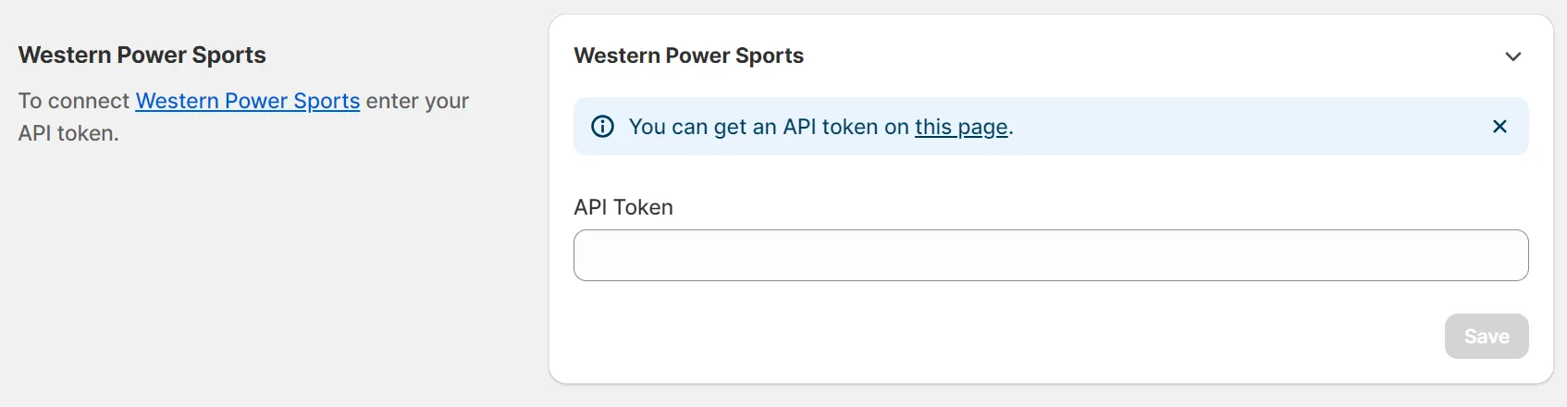1567x407 pixels.
Task: Click the API Token field label
Action: (x=623, y=207)
